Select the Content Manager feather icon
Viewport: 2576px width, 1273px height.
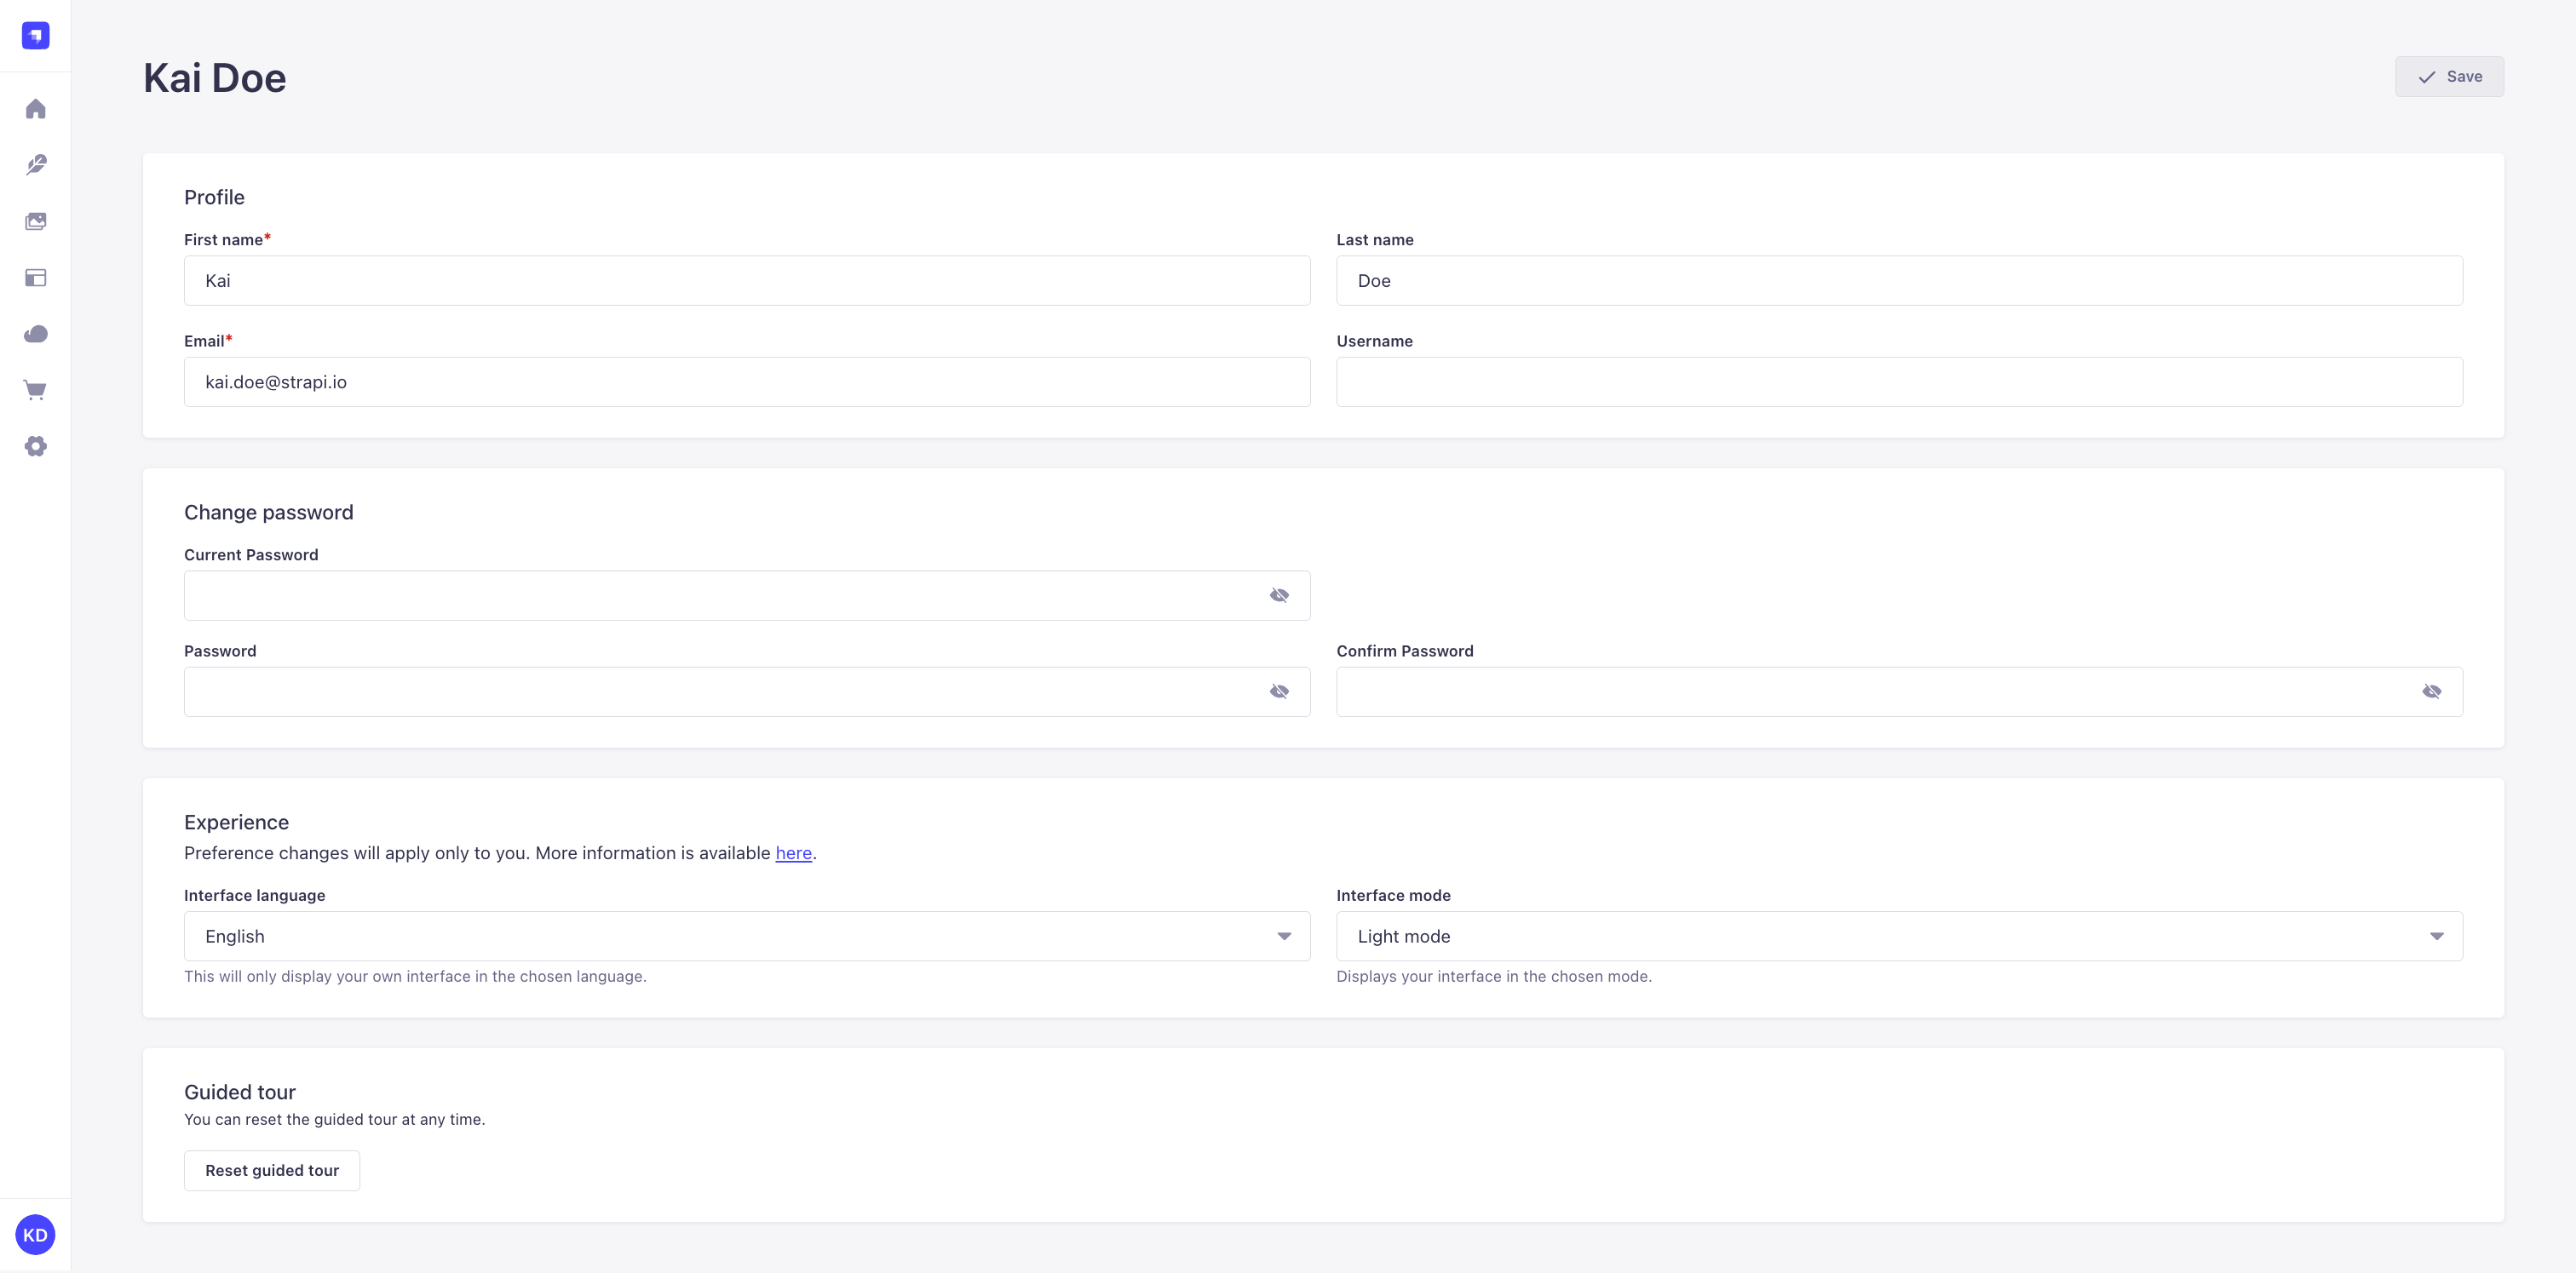pyautogui.click(x=35, y=165)
